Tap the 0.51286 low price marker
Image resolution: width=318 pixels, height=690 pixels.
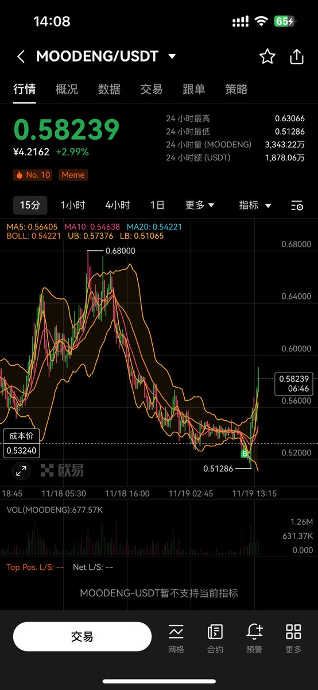pos(218,469)
